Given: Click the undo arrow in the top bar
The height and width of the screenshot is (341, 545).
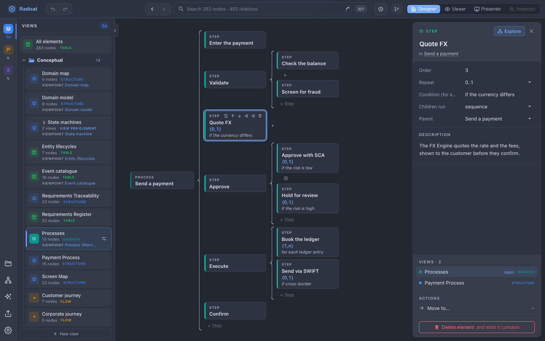Looking at the screenshot, I should (x=53, y=9).
